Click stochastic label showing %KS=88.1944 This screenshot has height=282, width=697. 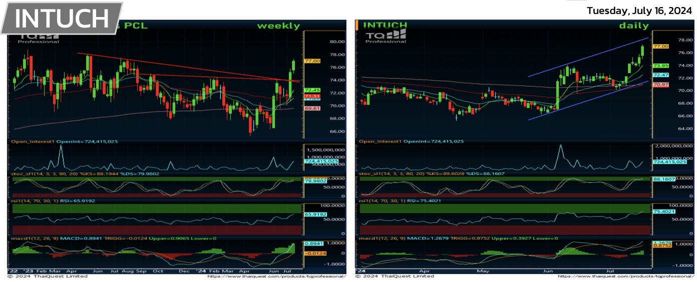click(x=85, y=174)
